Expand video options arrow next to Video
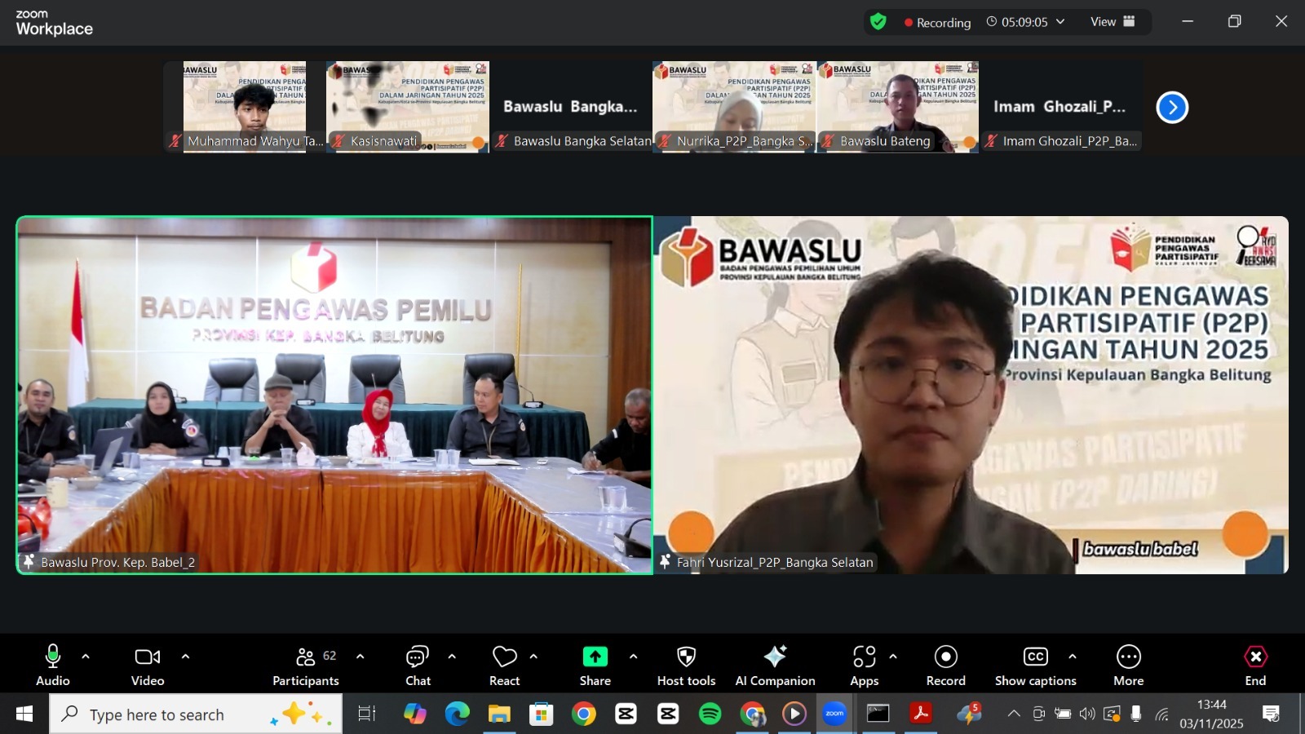Viewport: 1305px width, 734px height. pyautogui.click(x=185, y=657)
